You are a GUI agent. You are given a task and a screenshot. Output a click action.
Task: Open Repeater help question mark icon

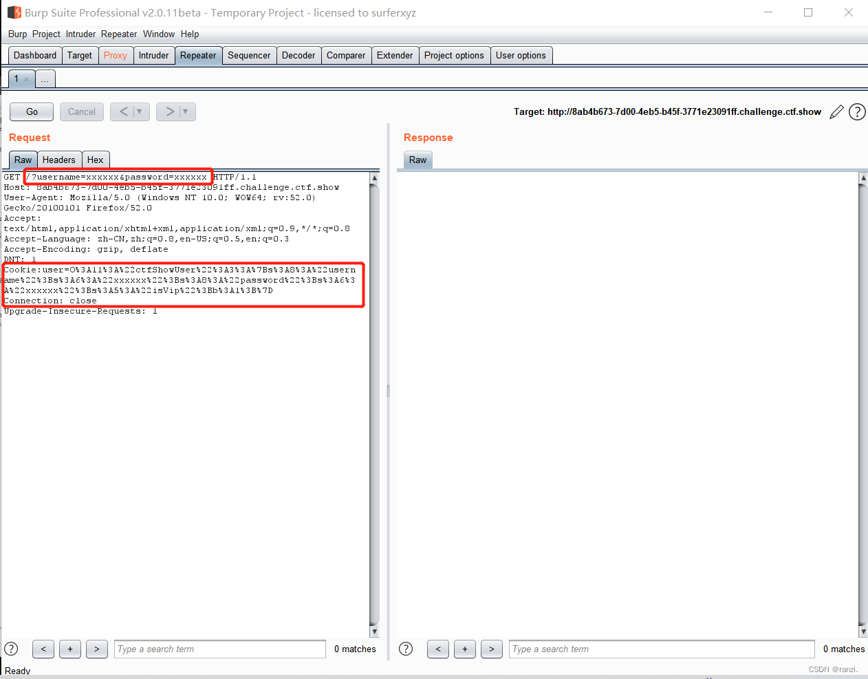857,111
